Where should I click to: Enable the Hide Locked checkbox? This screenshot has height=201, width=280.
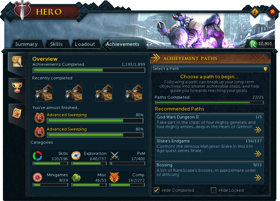click(x=214, y=190)
